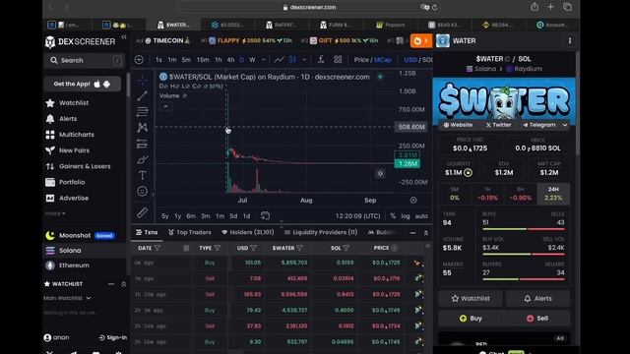630x354 pixels.
Task: Toggle percent scale on the chart
Action: coord(393,216)
